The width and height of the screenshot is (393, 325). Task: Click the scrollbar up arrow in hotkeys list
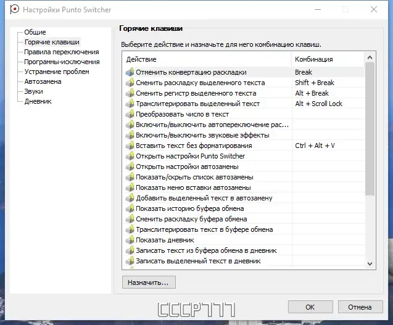(x=370, y=57)
